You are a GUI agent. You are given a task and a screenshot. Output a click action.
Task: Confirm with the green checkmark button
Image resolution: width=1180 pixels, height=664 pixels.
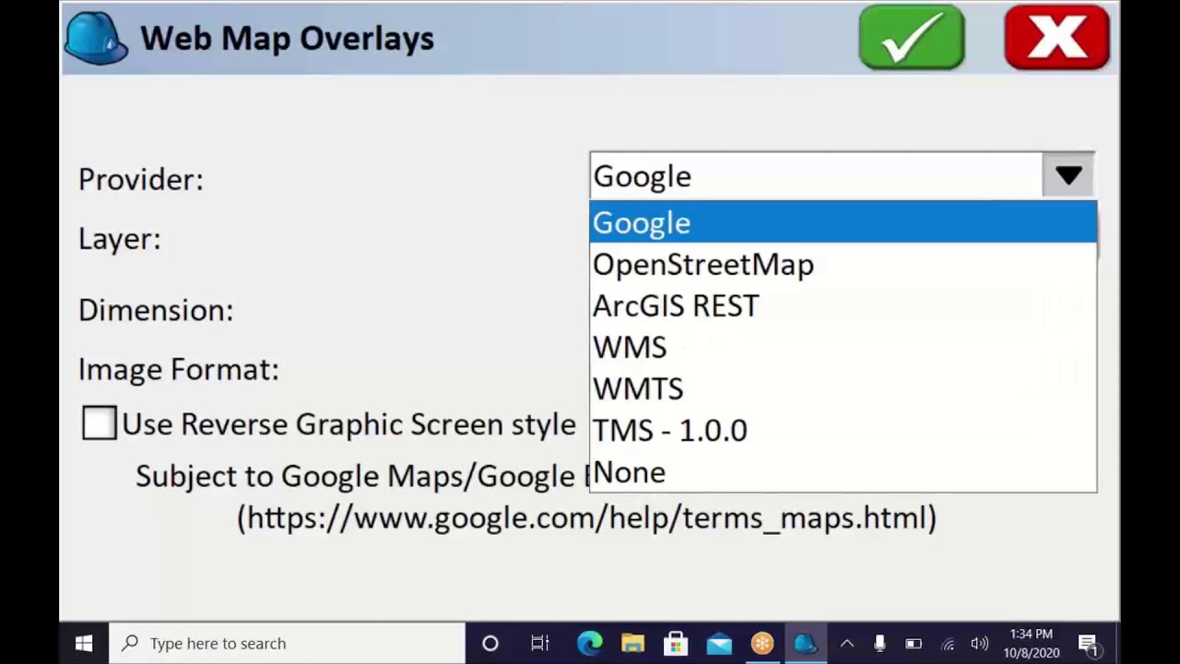[912, 38]
